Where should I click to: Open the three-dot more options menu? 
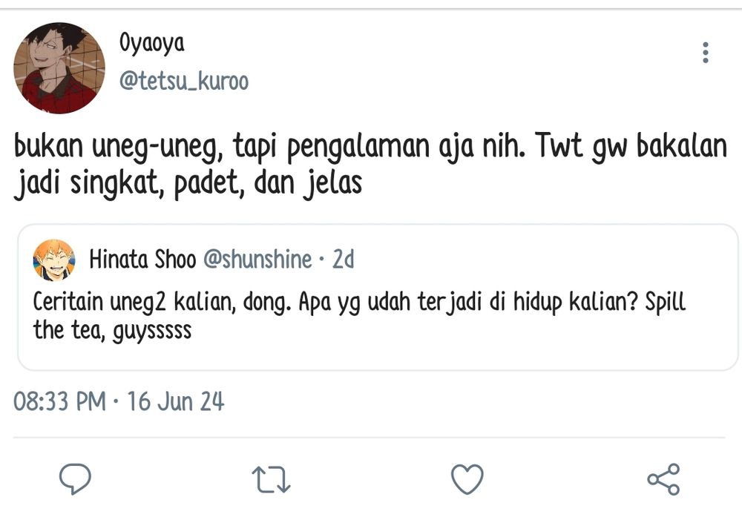(x=705, y=53)
